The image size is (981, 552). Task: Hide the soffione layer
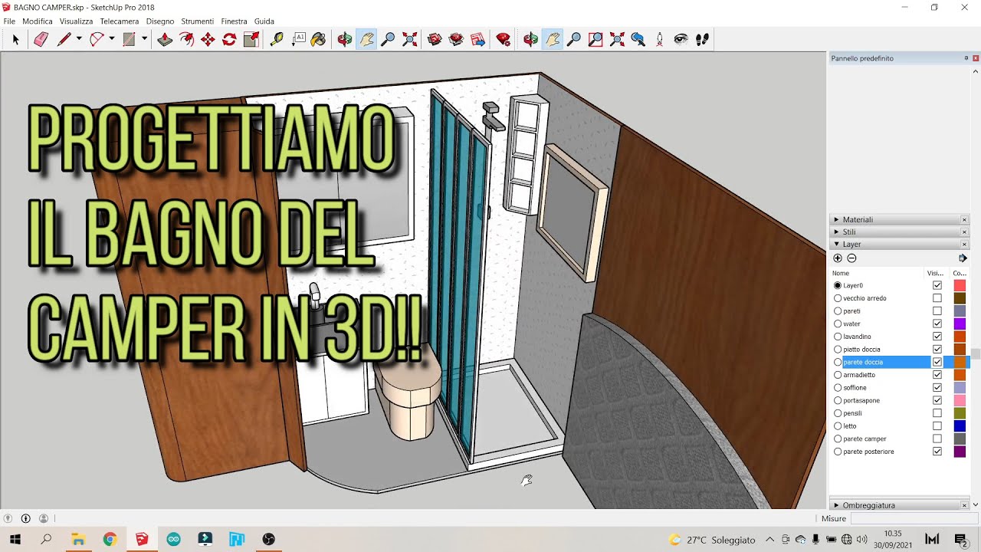[x=937, y=388]
